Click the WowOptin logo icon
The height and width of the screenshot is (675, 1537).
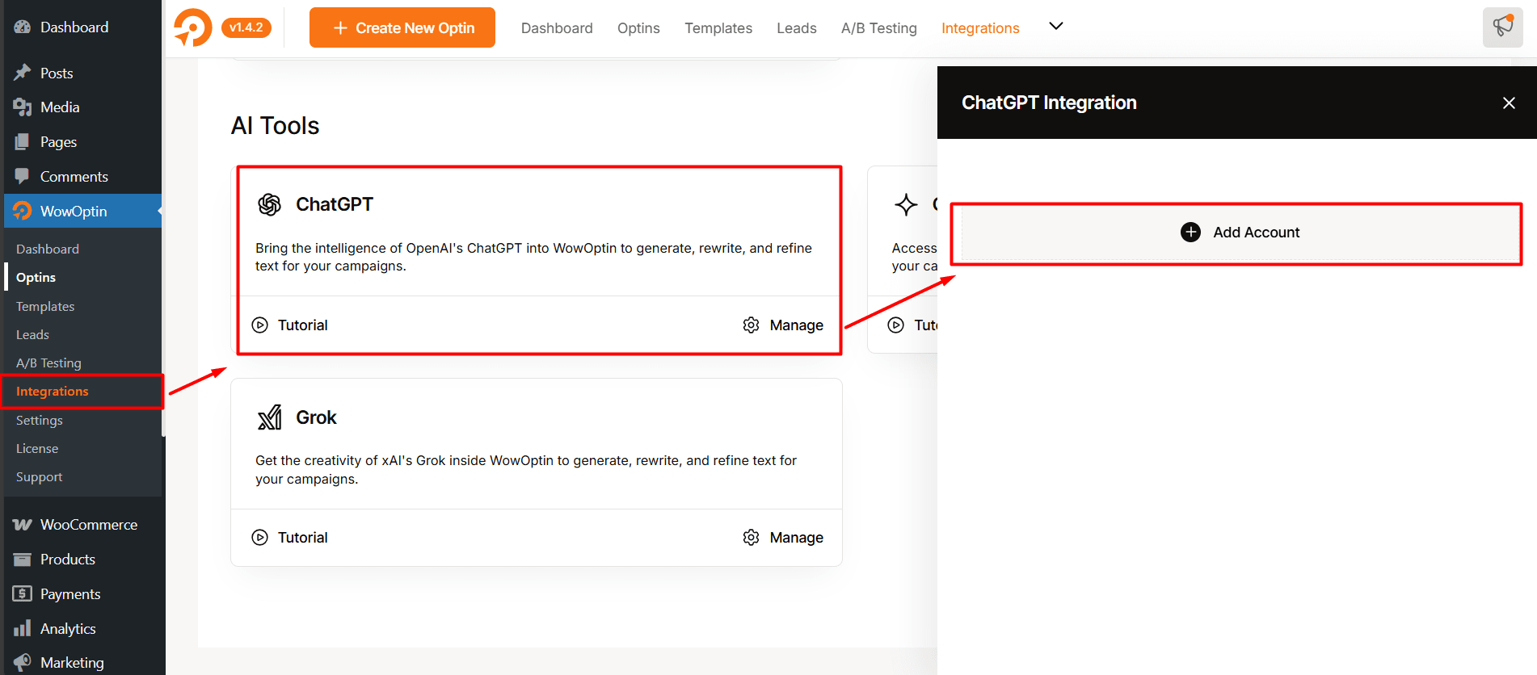pyautogui.click(x=193, y=27)
